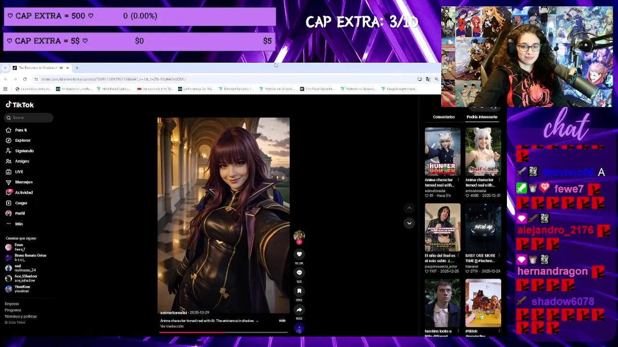
Task: Open the hawkins looks video thumbnail
Action: pyautogui.click(x=442, y=303)
